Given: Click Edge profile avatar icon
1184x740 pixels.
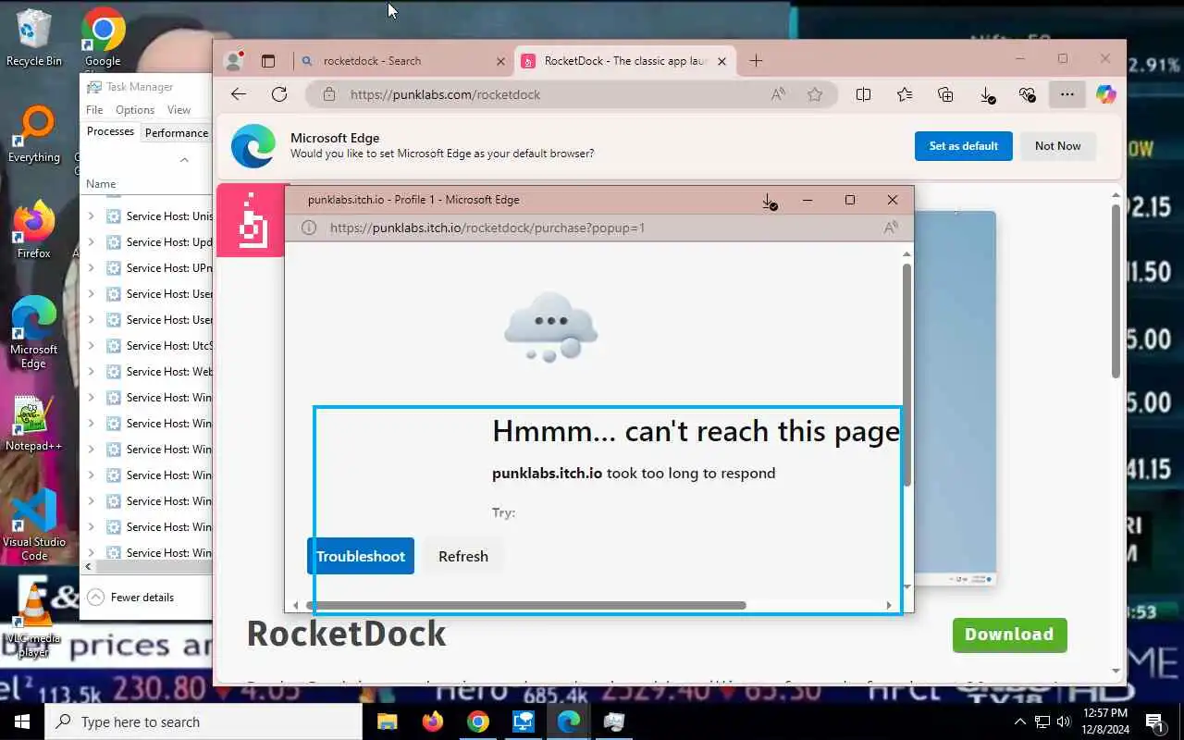Looking at the screenshot, I should pos(234,61).
